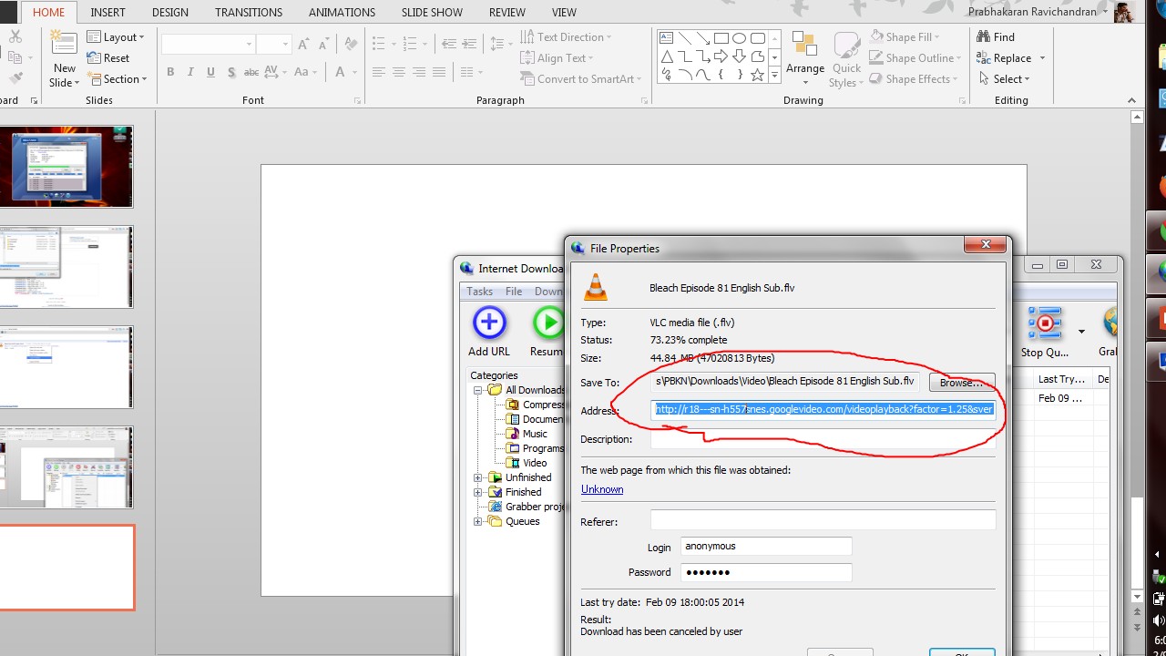Click the Add URL icon in IDM

[489, 323]
